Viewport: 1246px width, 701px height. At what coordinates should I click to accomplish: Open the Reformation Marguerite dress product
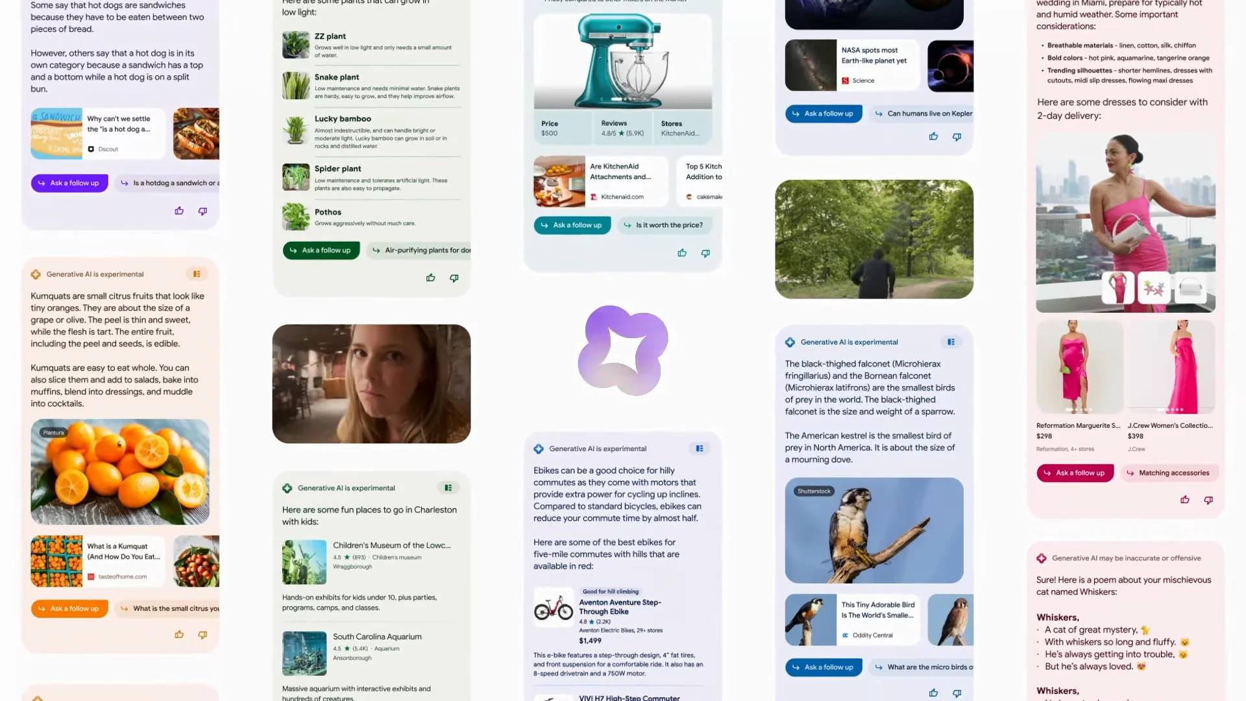pyautogui.click(x=1078, y=367)
